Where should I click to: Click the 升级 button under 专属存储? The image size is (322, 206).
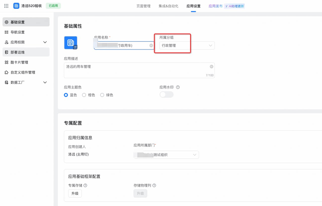(x=75, y=193)
